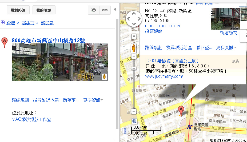Pan the map down with bottom arrow

tap(134, 24)
